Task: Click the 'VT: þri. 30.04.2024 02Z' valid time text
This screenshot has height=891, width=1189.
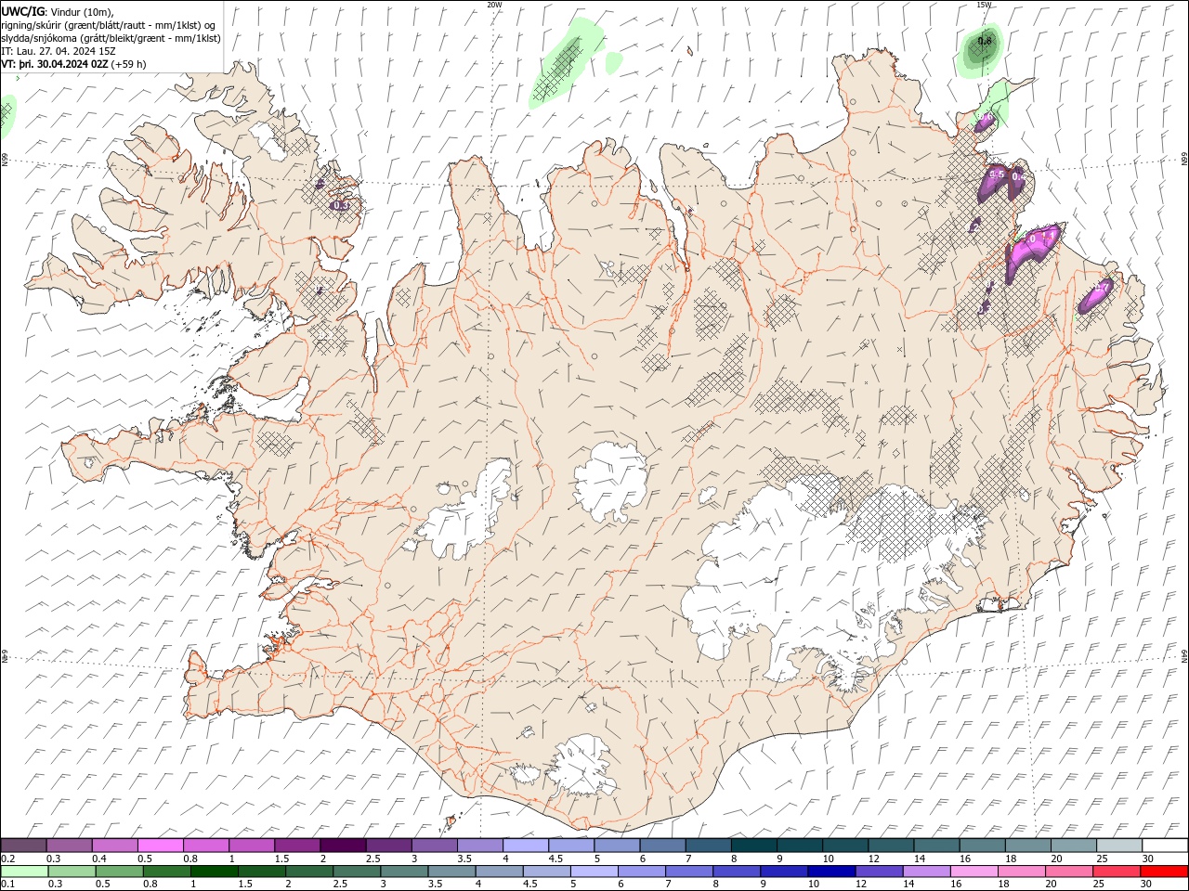Action: click(55, 64)
